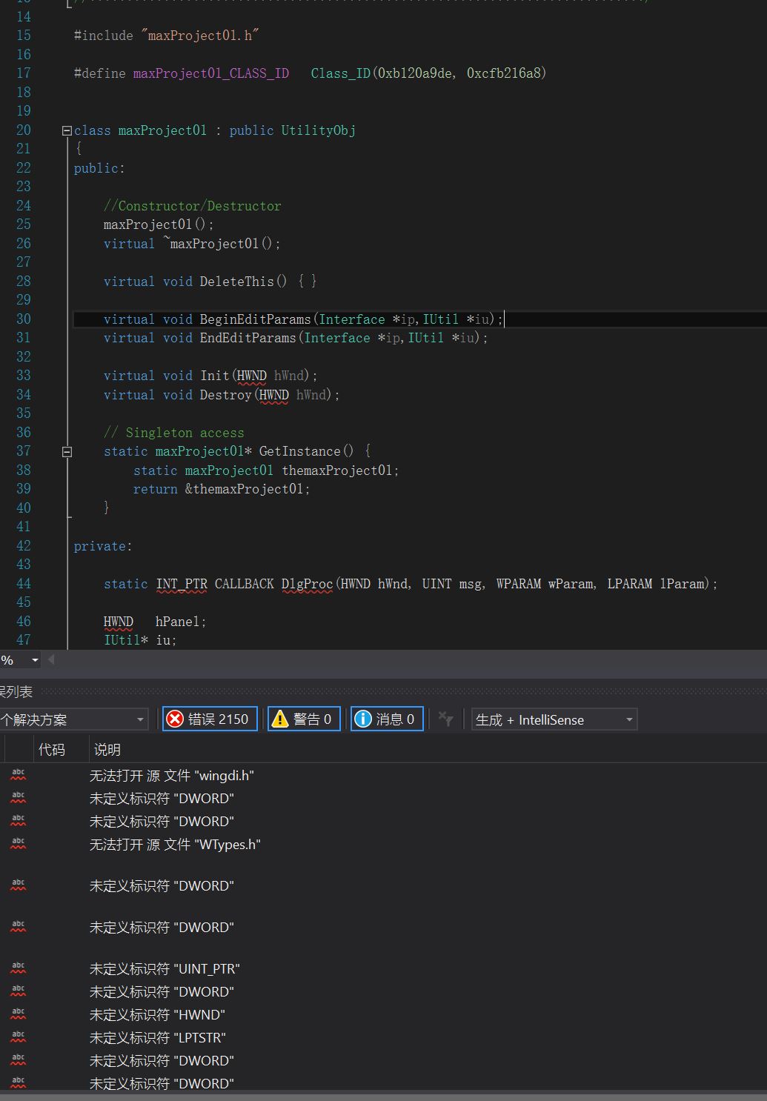Click on the #include "maxProject01.h" line
This screenshot has height=1101, width=767.
point(167,36)
